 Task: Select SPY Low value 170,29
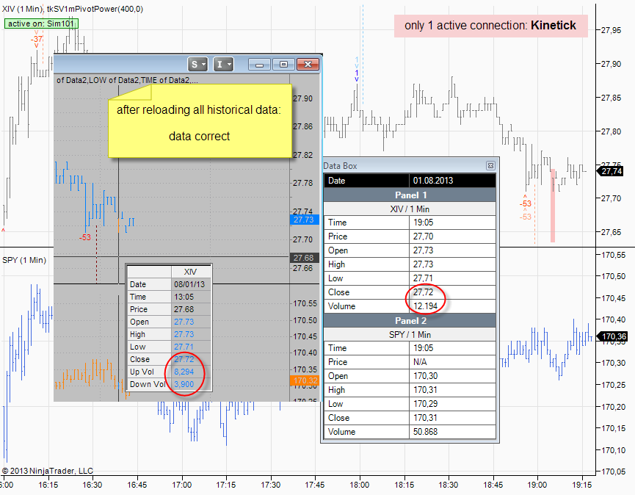[x=452, y=404]
